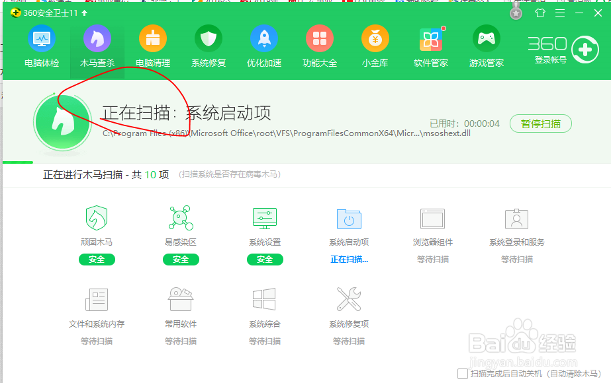This screenshot has height=383, width=611.
Task: Click the 360 logo in title bar
Action: point(16,13)
